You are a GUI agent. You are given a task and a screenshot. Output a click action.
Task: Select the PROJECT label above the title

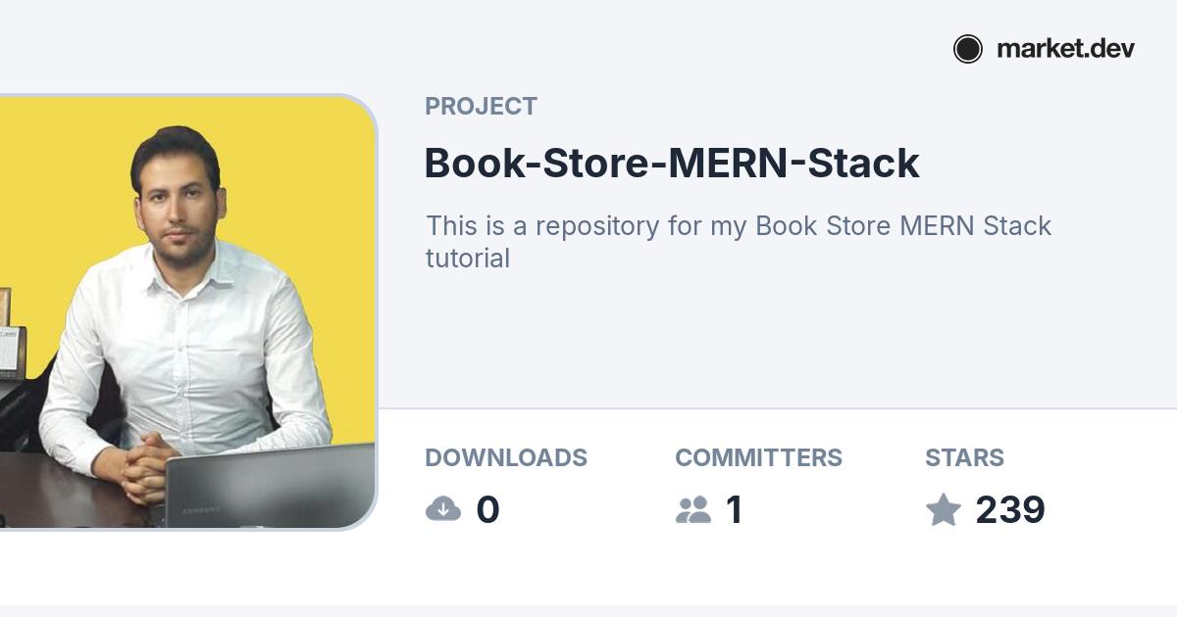click(481, 107)
